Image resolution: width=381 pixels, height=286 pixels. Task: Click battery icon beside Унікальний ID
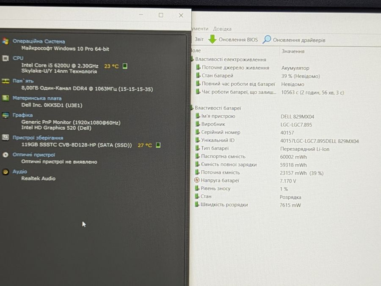(198, 140)
